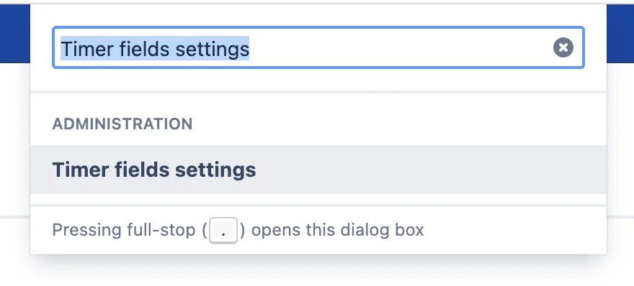Click the blue header right of dialog
Viewport: 634px width, 286px height.
[620, 34]
